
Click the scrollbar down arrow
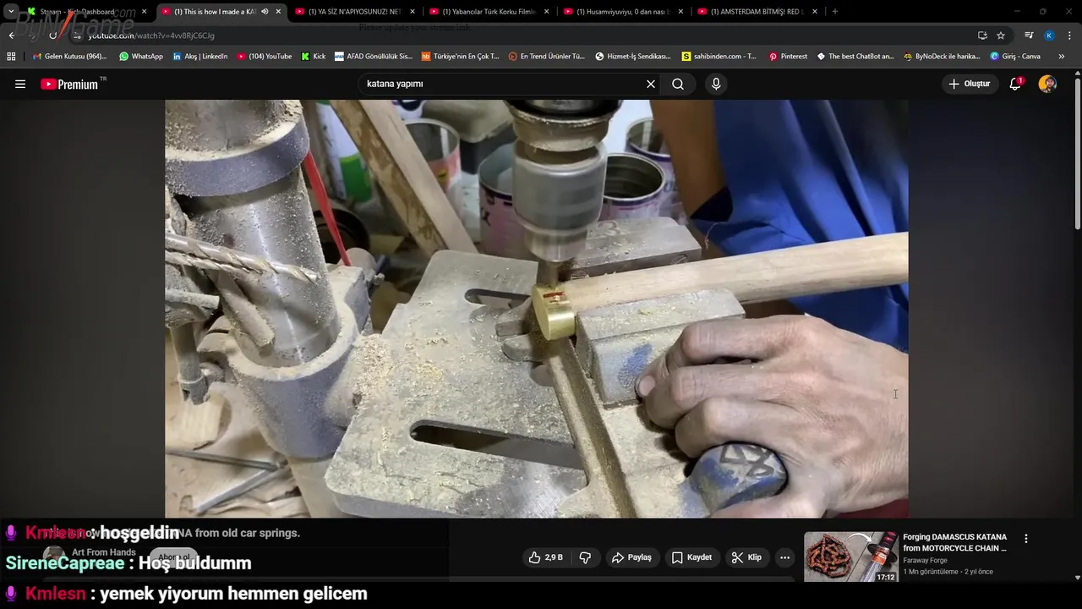(1077, 578)
